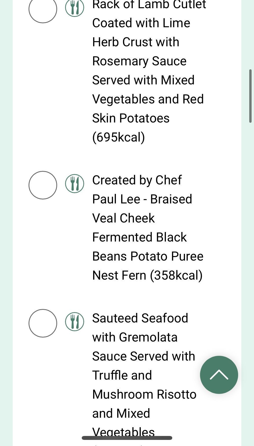Tap the "Rack of Lamb Cutlet" title text
Screen dimensions: 254x446
149,5
